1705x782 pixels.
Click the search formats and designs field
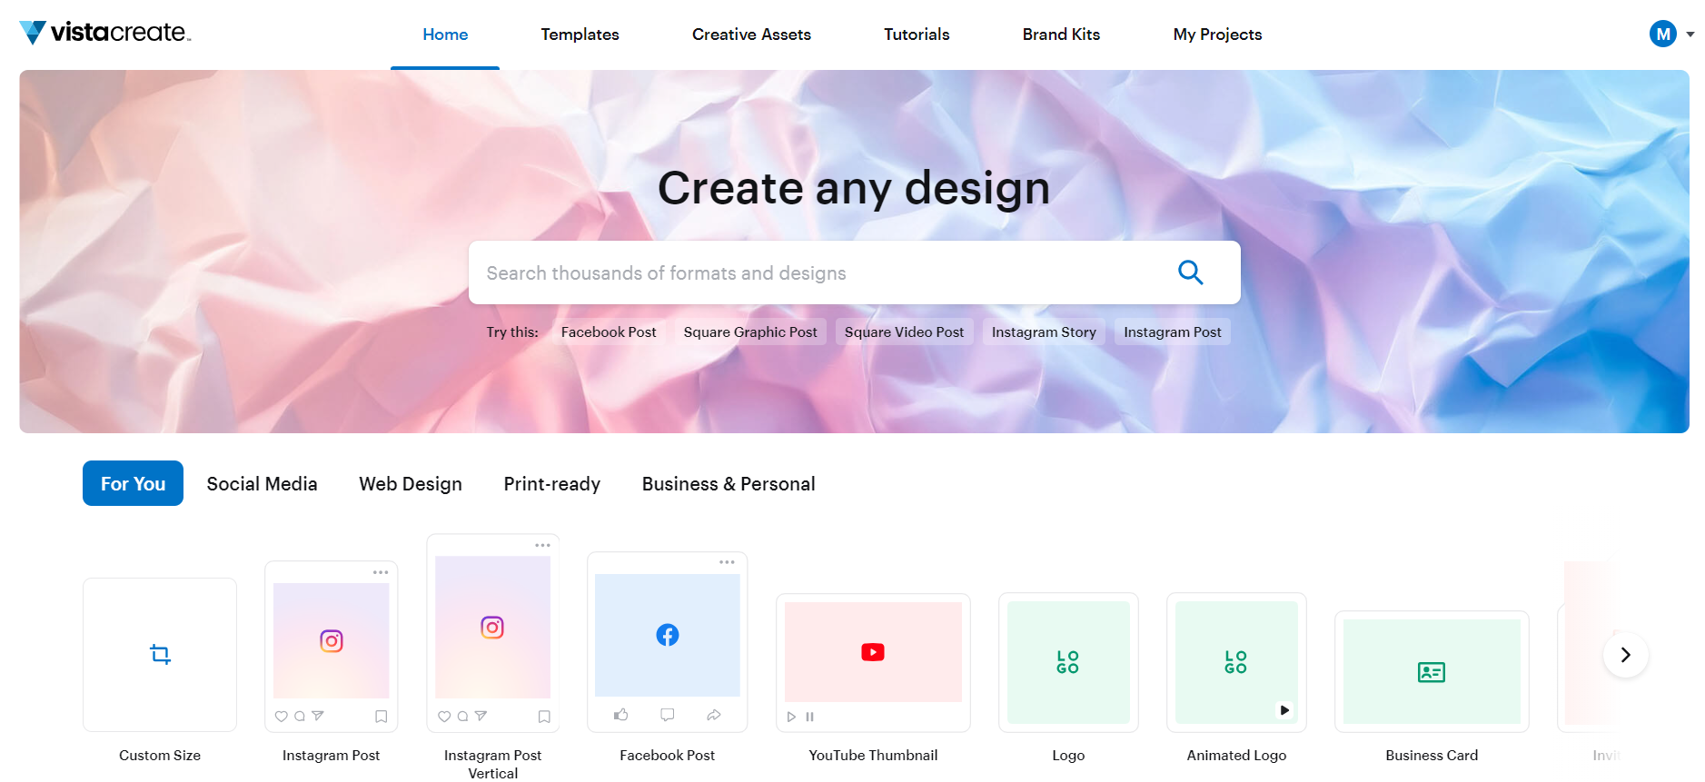coord(854,272)
